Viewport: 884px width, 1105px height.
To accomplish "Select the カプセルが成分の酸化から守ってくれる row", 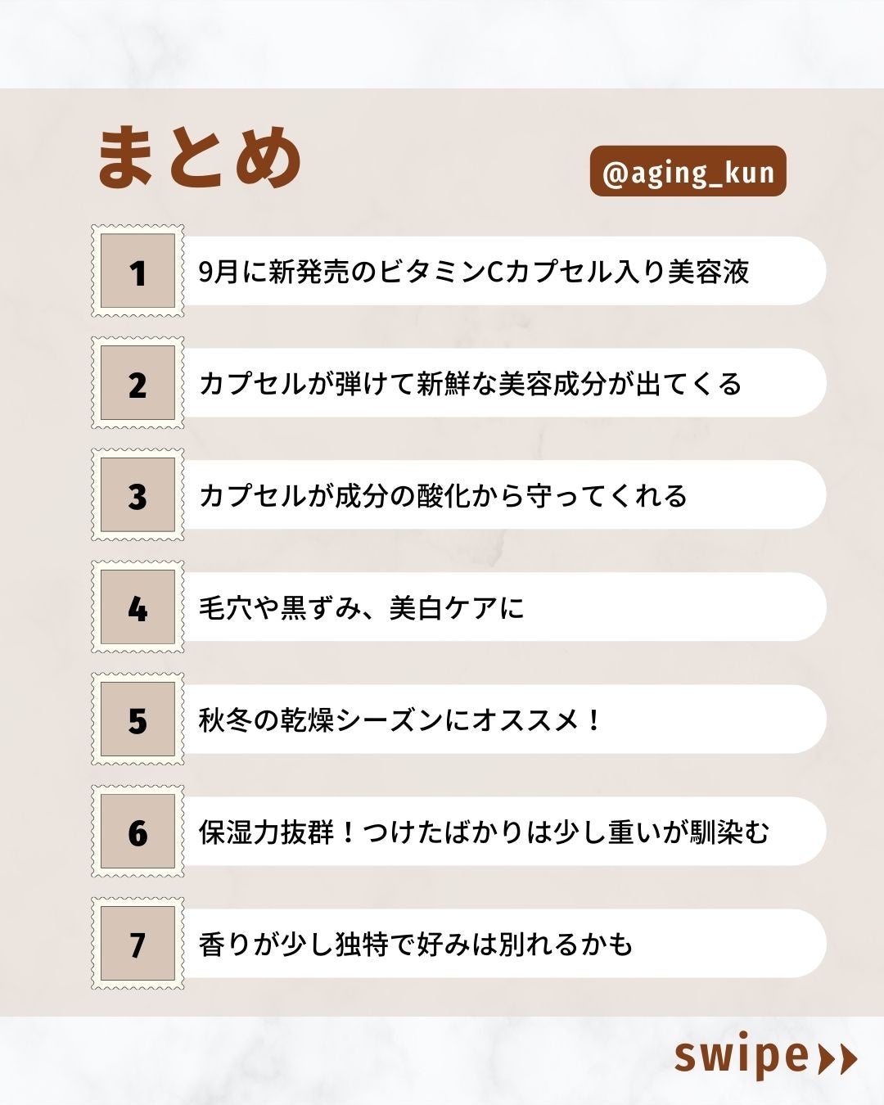I will pyautogui.click(x=444, y=496).
